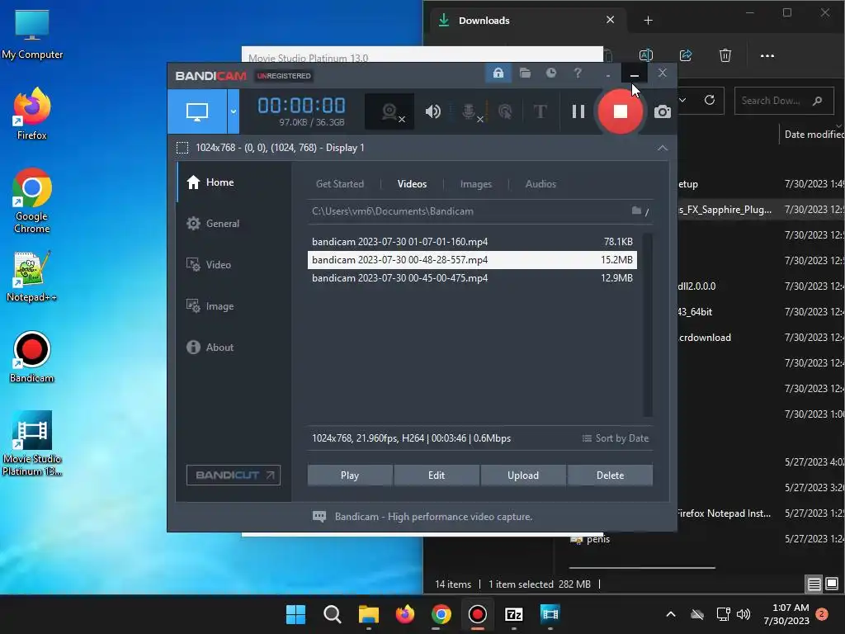Toggle mouse click effects icon
845x634 pixels.
click(505, 111)
